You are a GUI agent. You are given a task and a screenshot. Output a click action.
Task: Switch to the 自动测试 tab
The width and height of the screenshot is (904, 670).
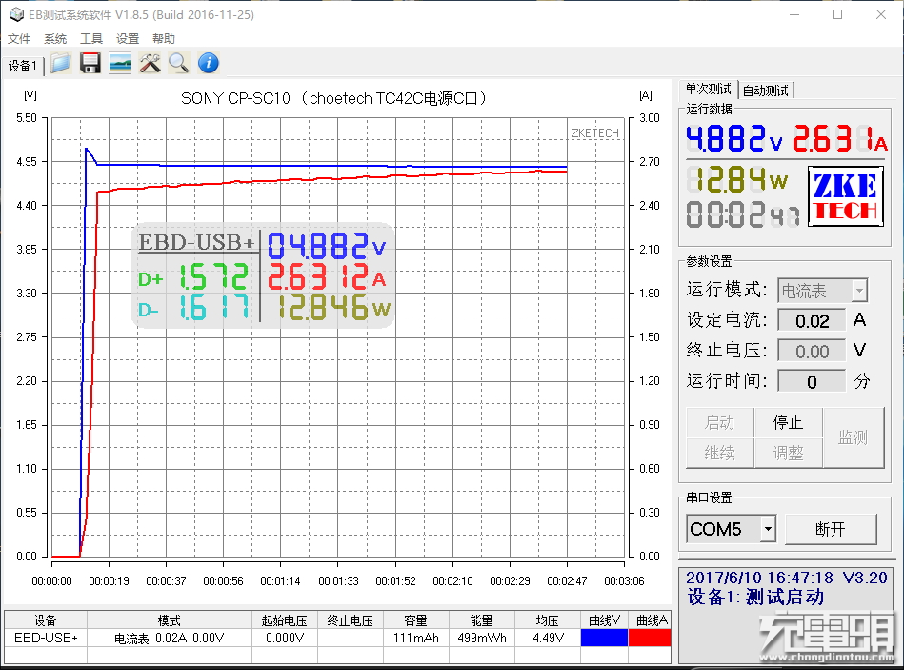pos(766,91)
